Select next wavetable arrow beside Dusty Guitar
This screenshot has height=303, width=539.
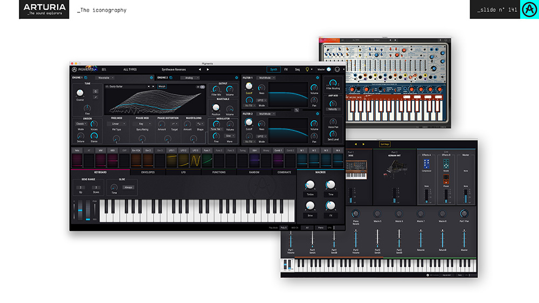[153, 86]
